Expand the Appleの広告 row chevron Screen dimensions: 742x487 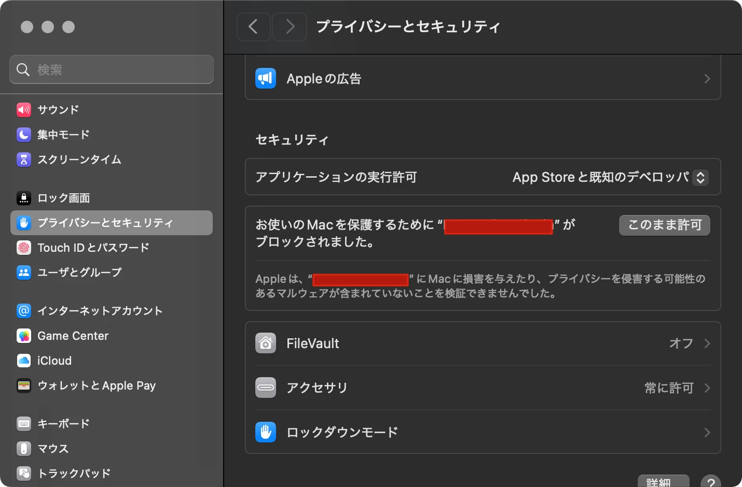(x=707, y=79)
